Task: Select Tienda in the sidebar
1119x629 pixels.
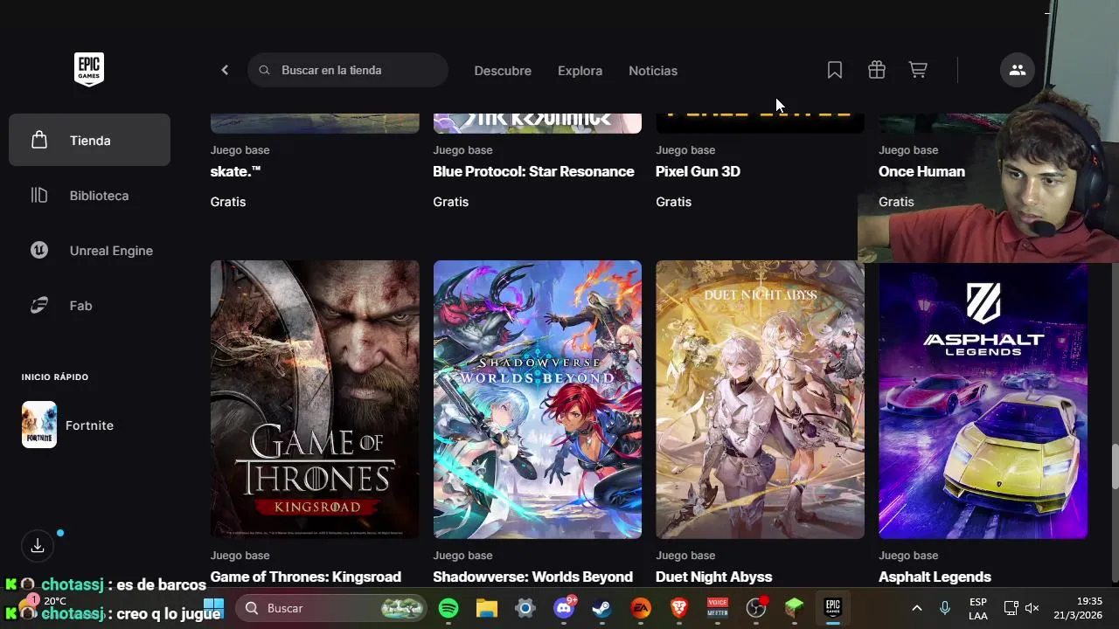Action: point(89,140)
